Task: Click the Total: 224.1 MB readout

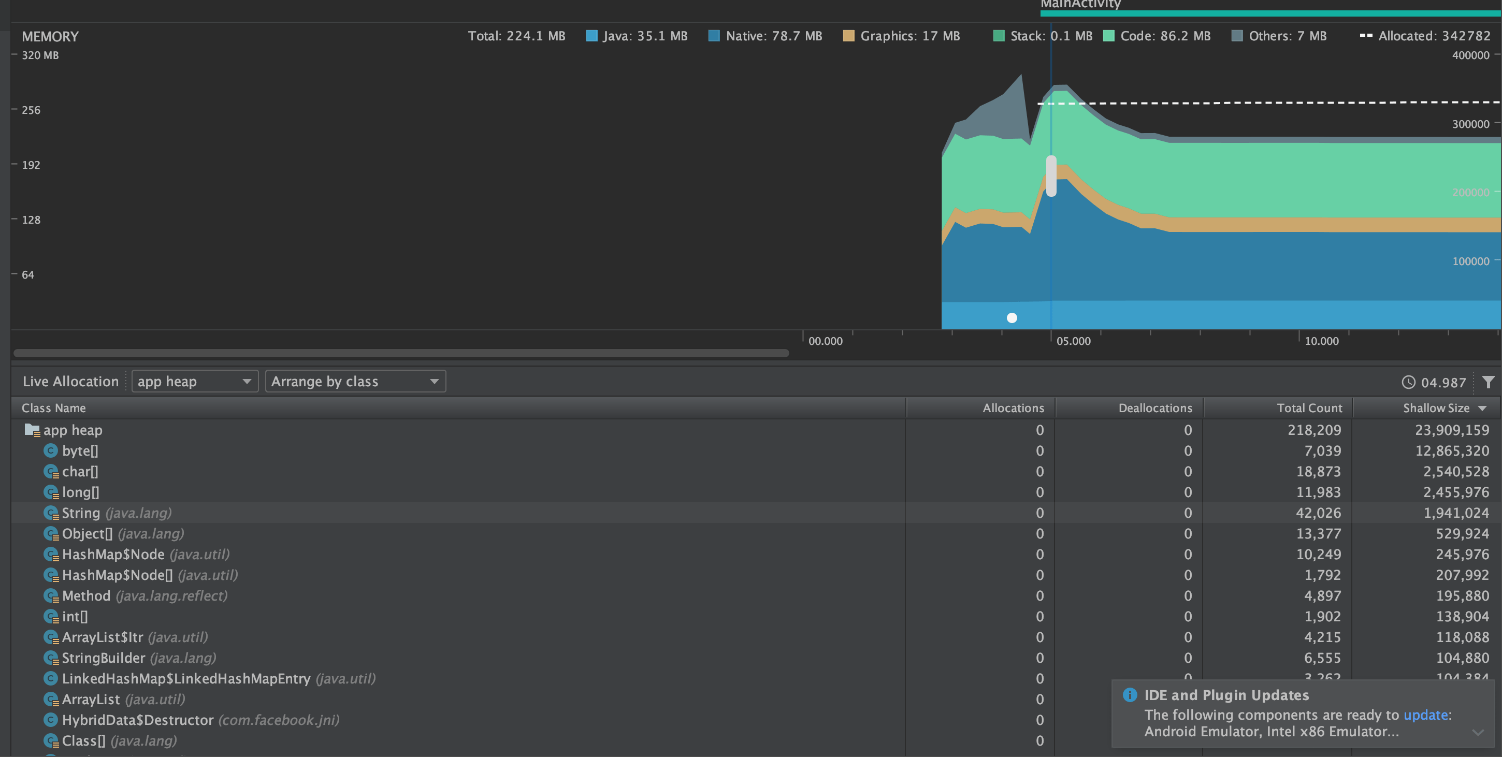Action: 516,36
